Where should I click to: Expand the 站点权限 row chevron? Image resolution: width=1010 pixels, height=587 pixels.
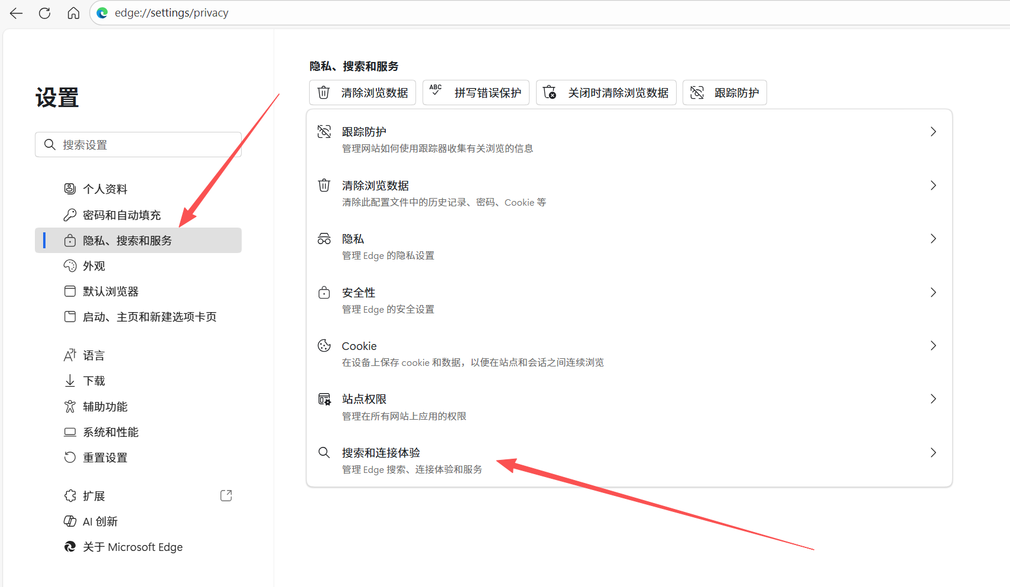(933, 399)
